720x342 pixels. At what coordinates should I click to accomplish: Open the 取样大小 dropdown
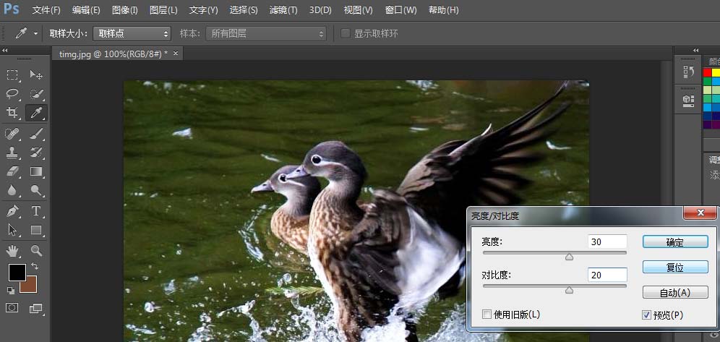[132, 33]
